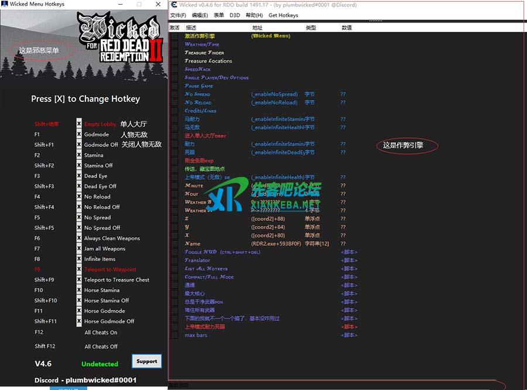Click the X icon for Infinite Items
This screenshot has width=527, height=390.
coord(79,259)
